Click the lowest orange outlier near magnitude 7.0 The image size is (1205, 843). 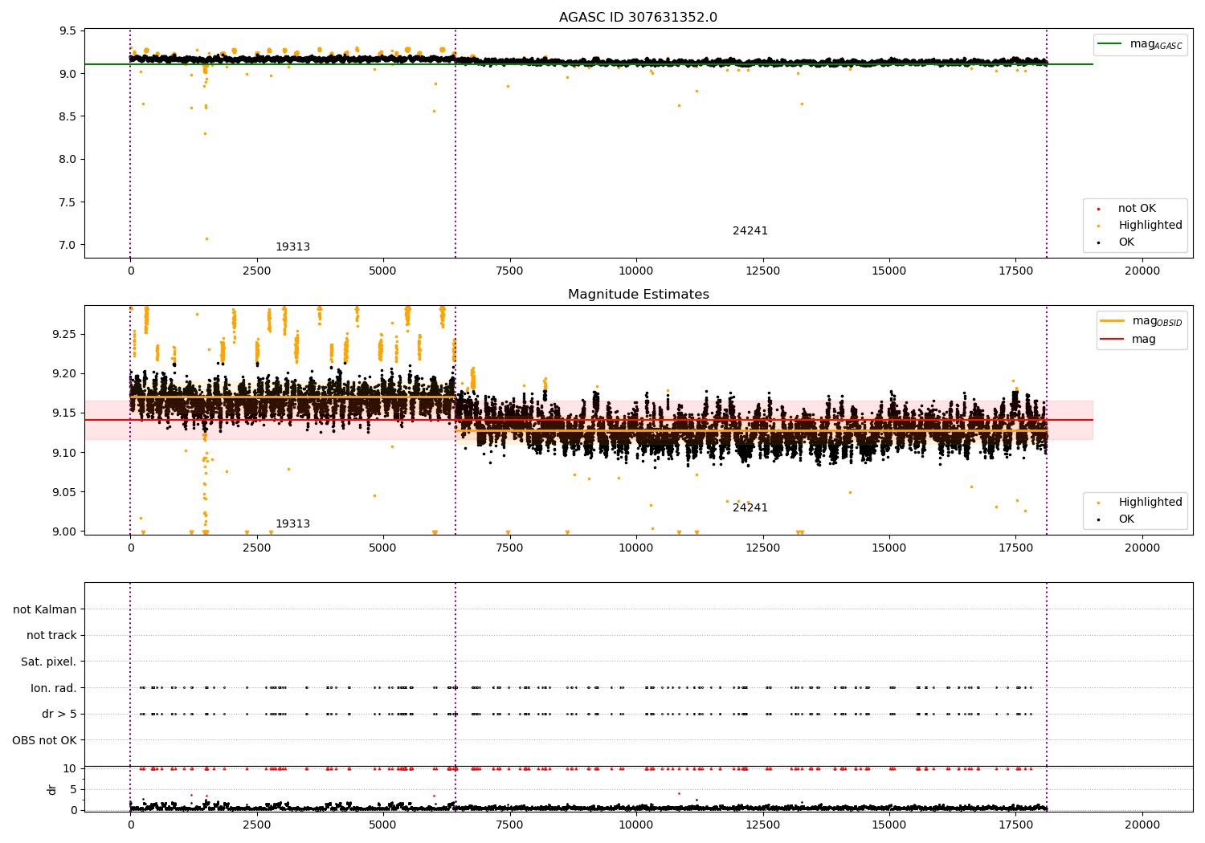coord(206,238)
